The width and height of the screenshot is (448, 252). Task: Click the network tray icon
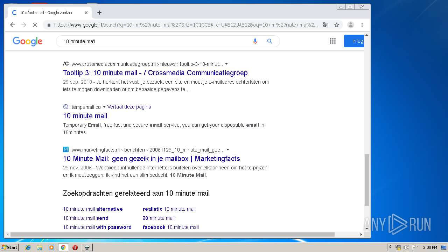click(x=398, y=247)
